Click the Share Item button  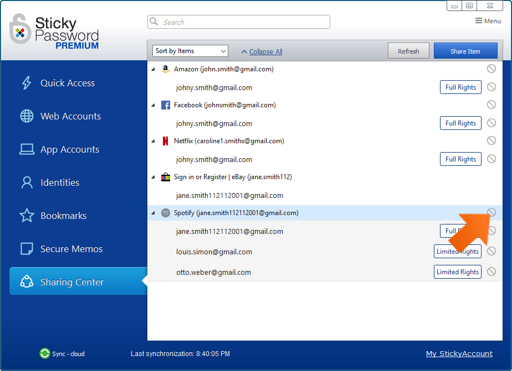[465, 51]
